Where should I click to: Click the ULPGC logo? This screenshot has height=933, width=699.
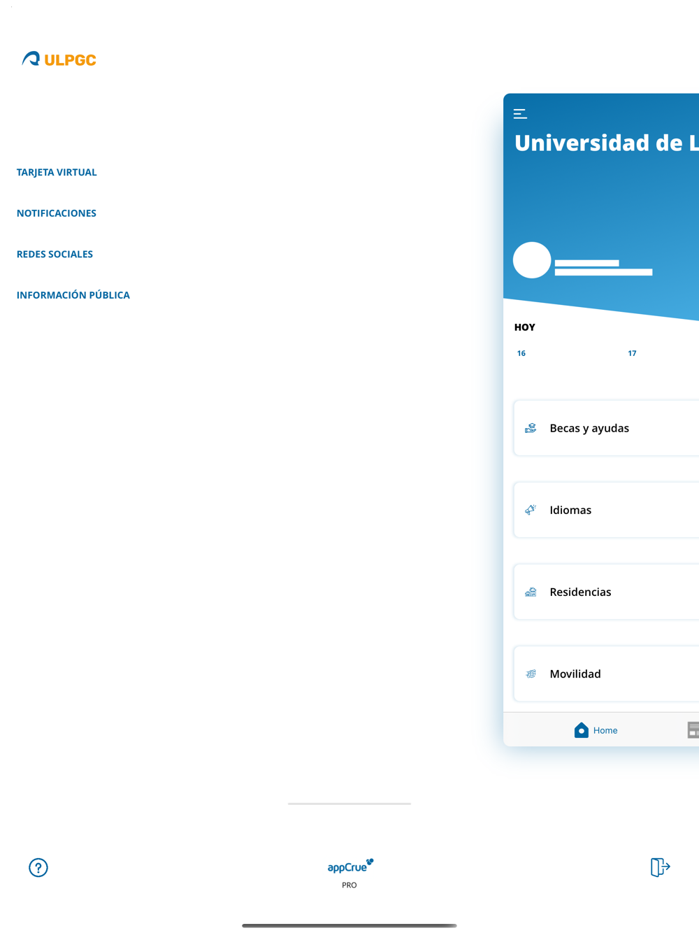(59, 59)
